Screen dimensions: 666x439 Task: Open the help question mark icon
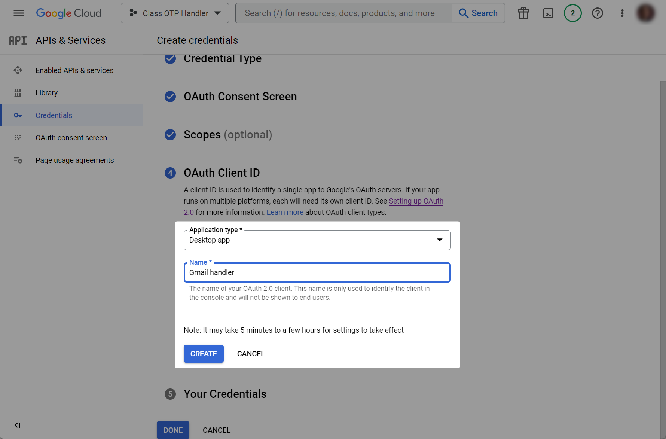pyautogui.click(x=597, y=13)
